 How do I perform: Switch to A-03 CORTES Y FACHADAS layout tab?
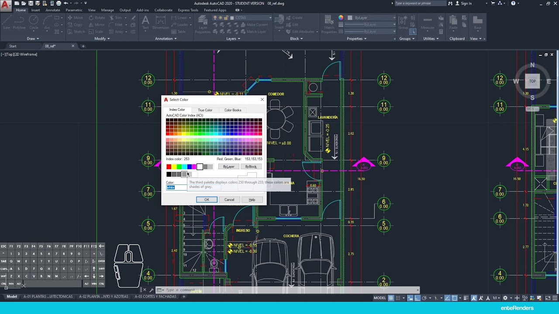pos(155,297)
